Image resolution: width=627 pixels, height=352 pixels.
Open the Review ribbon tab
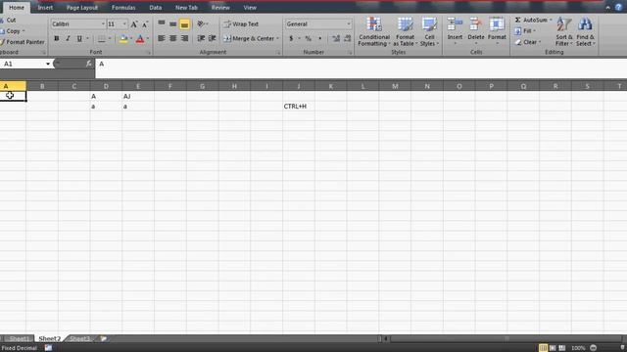[x=220, y=8]
